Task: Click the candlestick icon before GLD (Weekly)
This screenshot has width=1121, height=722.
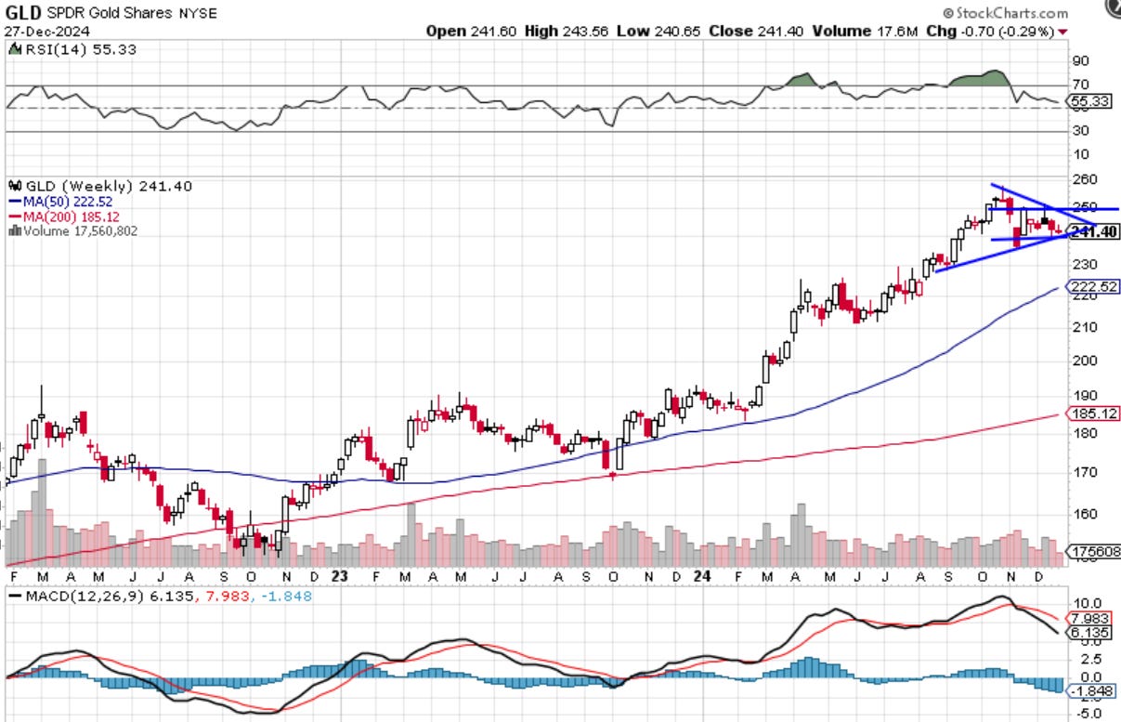Action: [x=14, y=186]
